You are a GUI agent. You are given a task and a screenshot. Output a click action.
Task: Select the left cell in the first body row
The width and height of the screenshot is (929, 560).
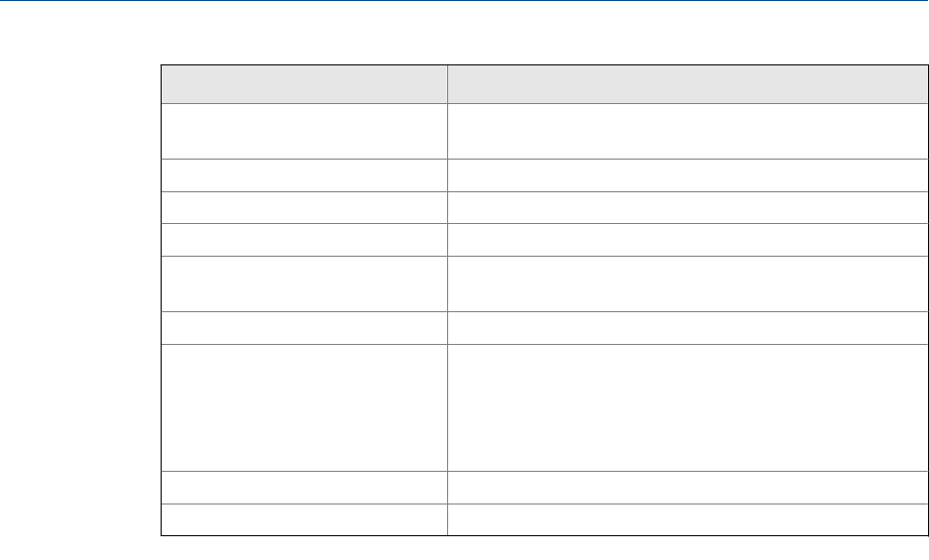pyautogui.click(x=303, y=130)
